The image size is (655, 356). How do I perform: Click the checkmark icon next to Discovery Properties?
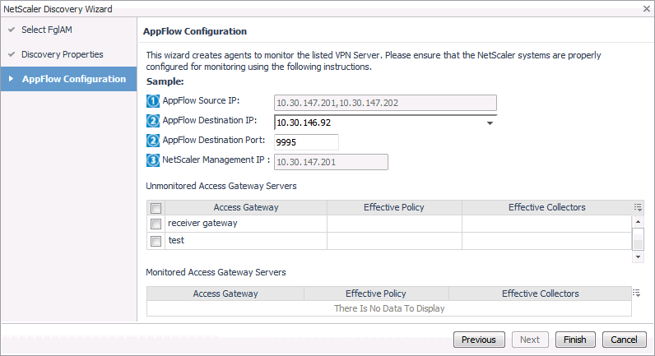pos(12,54)
